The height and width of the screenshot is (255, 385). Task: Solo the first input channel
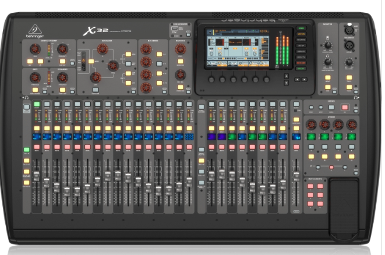[x=37, y=128]
